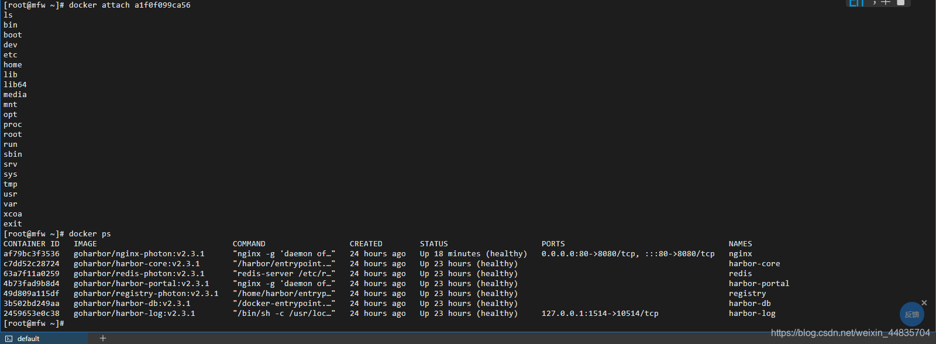Click the NAMES column header
This screenshot has height=344, width=936.
click(x=741, y=244)
